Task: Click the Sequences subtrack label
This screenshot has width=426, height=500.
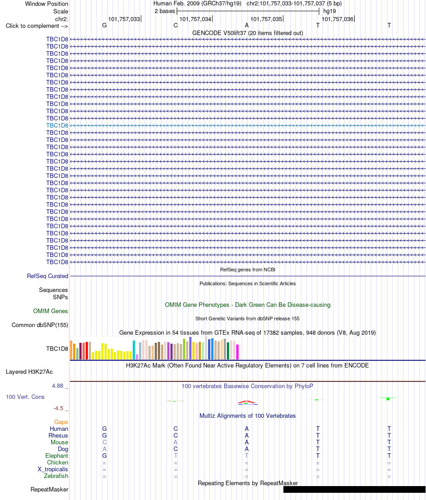Action: [53, 290]
